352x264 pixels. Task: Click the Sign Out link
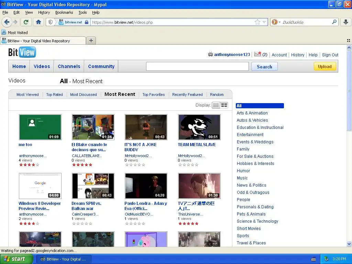330,55
